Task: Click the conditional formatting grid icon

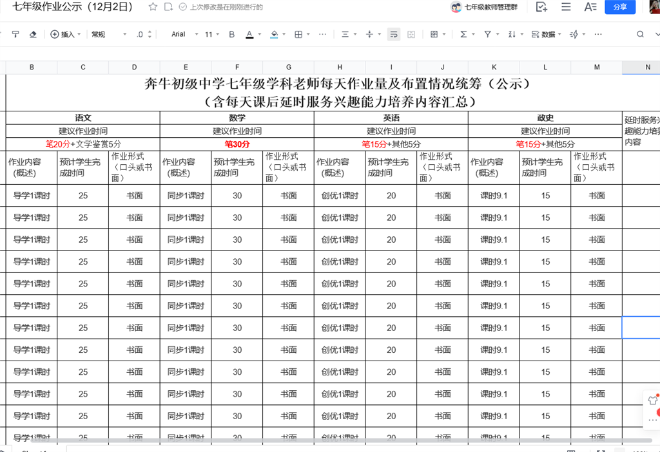Action: click(x=434, y=35)
